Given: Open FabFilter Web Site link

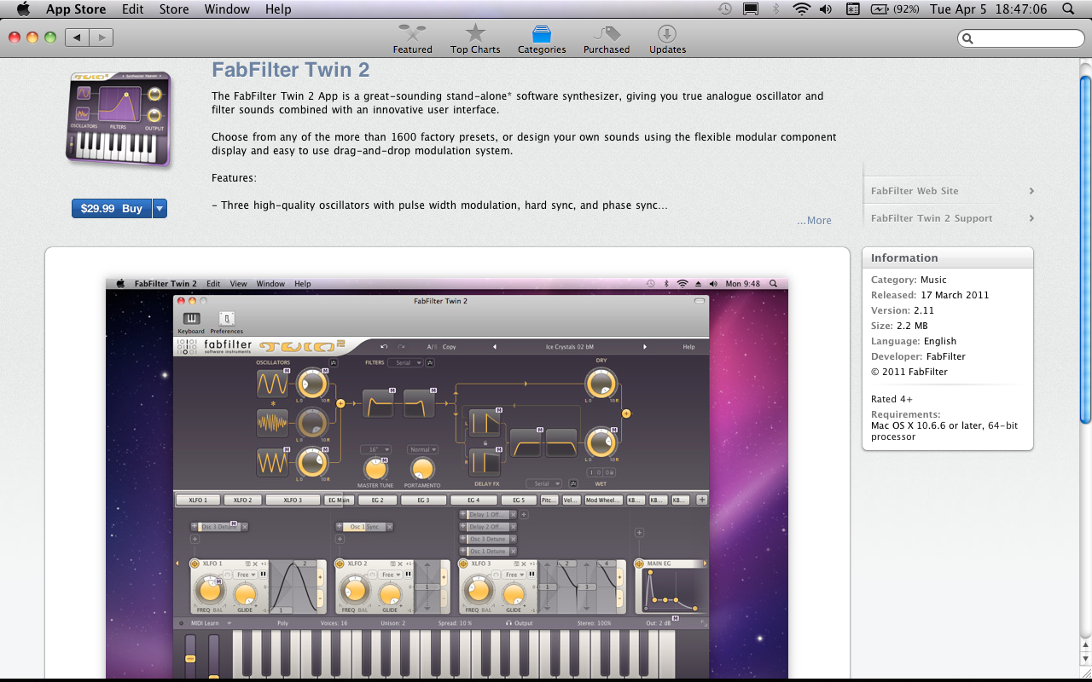Looking at the screenshot, I should (x=952, y=191).
